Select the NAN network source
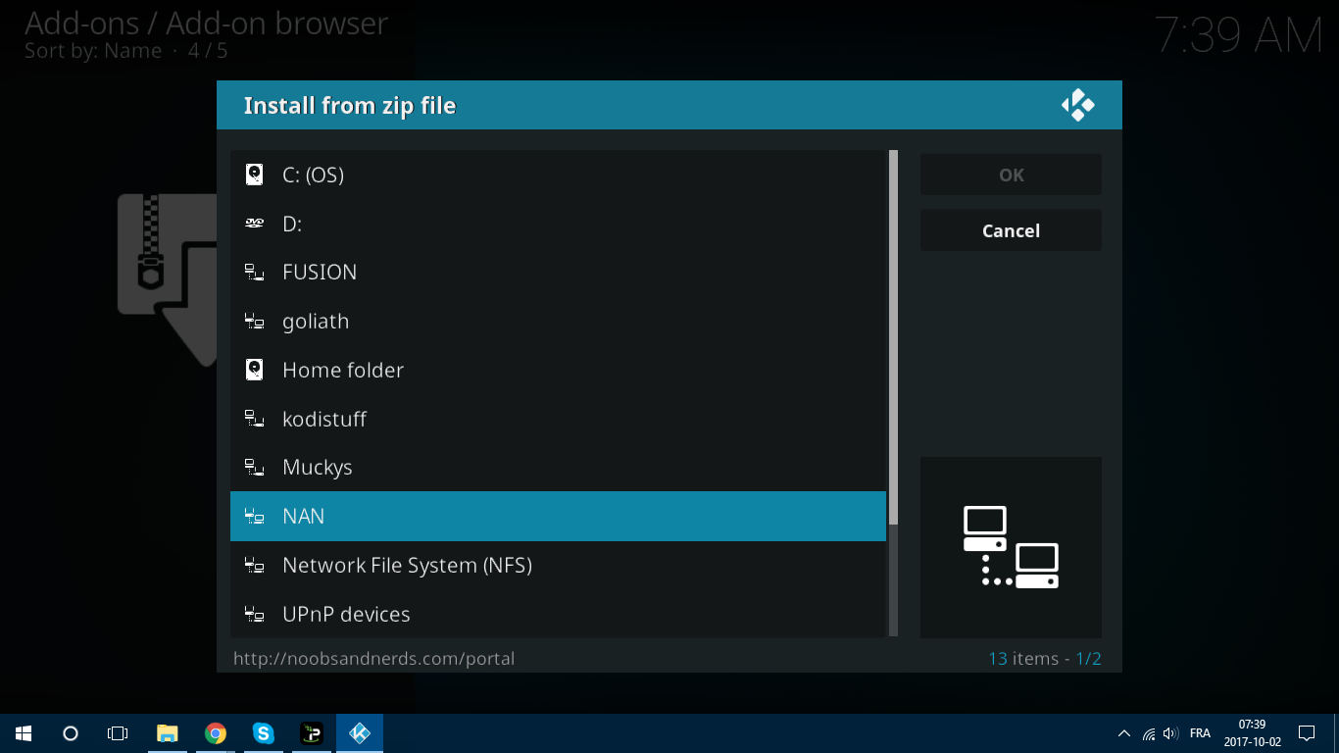 click(558, 516)
